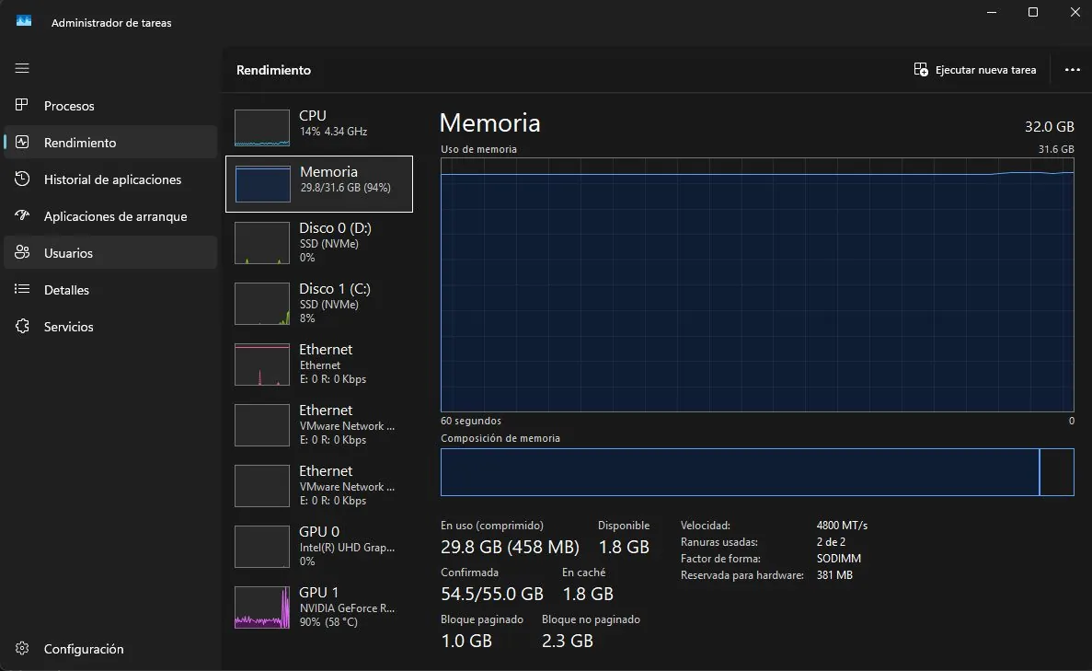Viewport: 1092px width, 671px height.
Task: Switch to Historial de aplicaciones page
Action: 110,179
